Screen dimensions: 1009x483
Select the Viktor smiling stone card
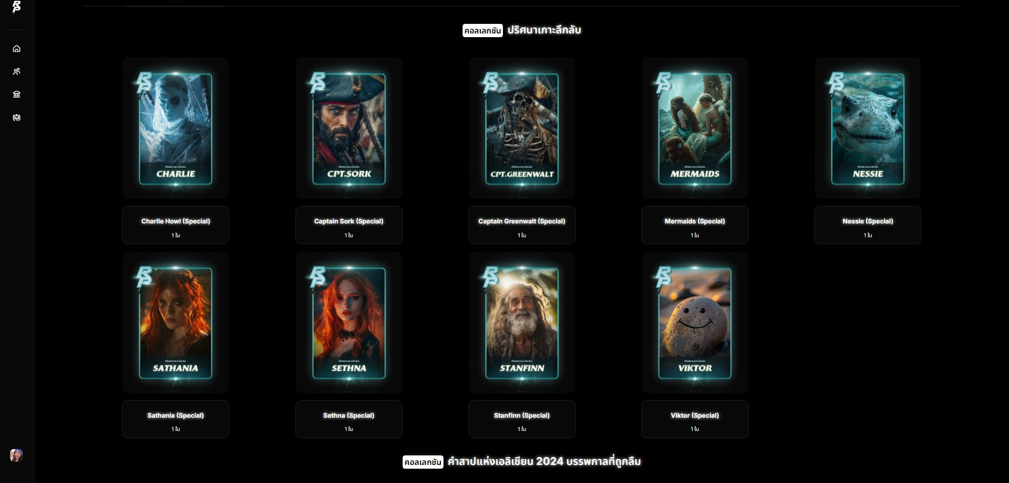(695, 323)
